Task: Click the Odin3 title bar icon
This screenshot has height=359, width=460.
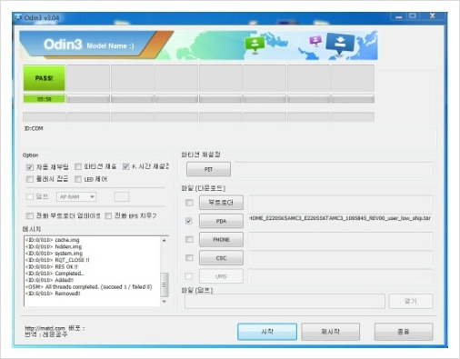Action: point(18,17)
